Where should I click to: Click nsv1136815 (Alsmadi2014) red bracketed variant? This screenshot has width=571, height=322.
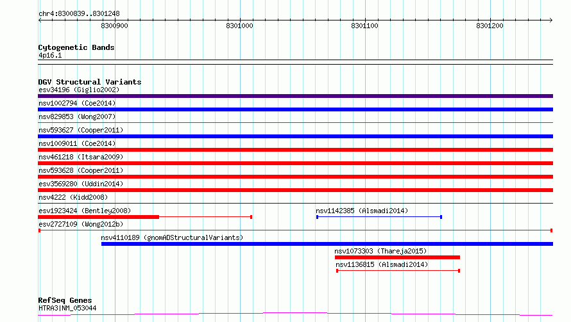click(398, 271)
